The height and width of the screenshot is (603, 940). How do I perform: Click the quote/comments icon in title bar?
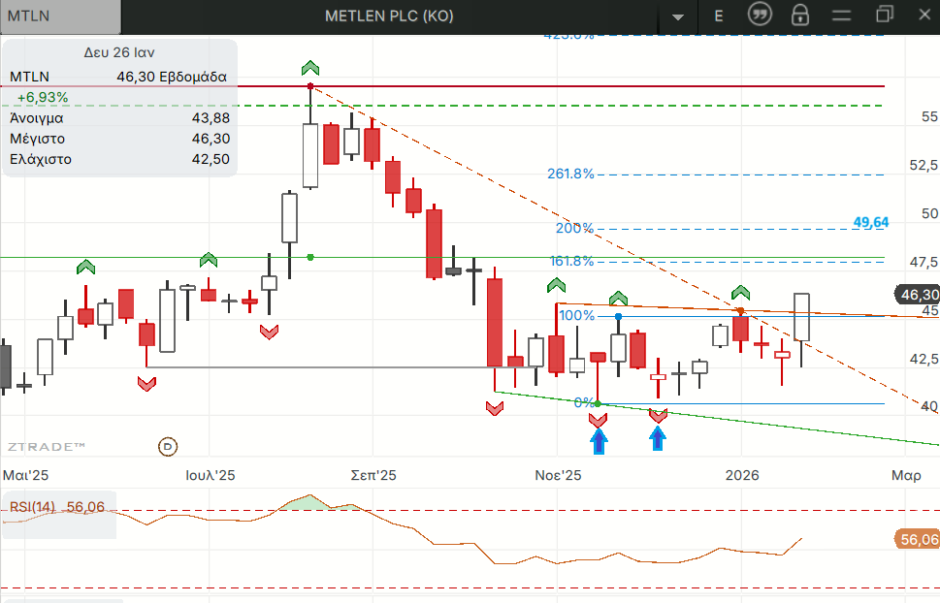click(x=760, y=15)
